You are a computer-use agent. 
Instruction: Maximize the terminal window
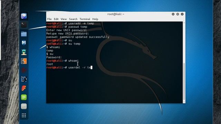(177, 14)
